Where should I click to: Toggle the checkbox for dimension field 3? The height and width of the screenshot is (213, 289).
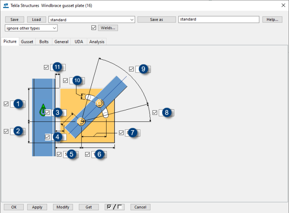[48, 112]
